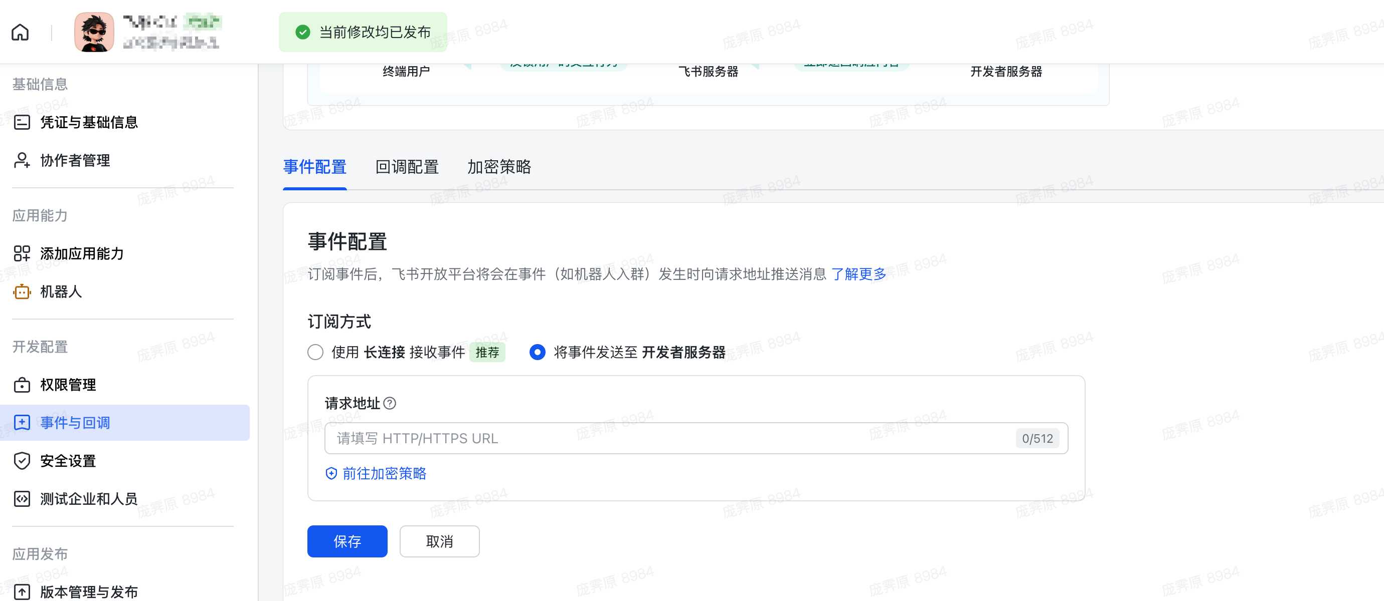Switch to the 加密策略 tab
This screenshot has height=601, width=1384.
coord(499,167)
